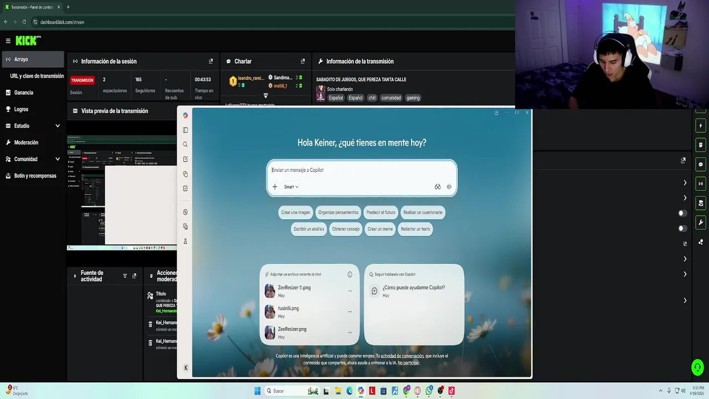Open Copilot search icon

click(185, 145)
